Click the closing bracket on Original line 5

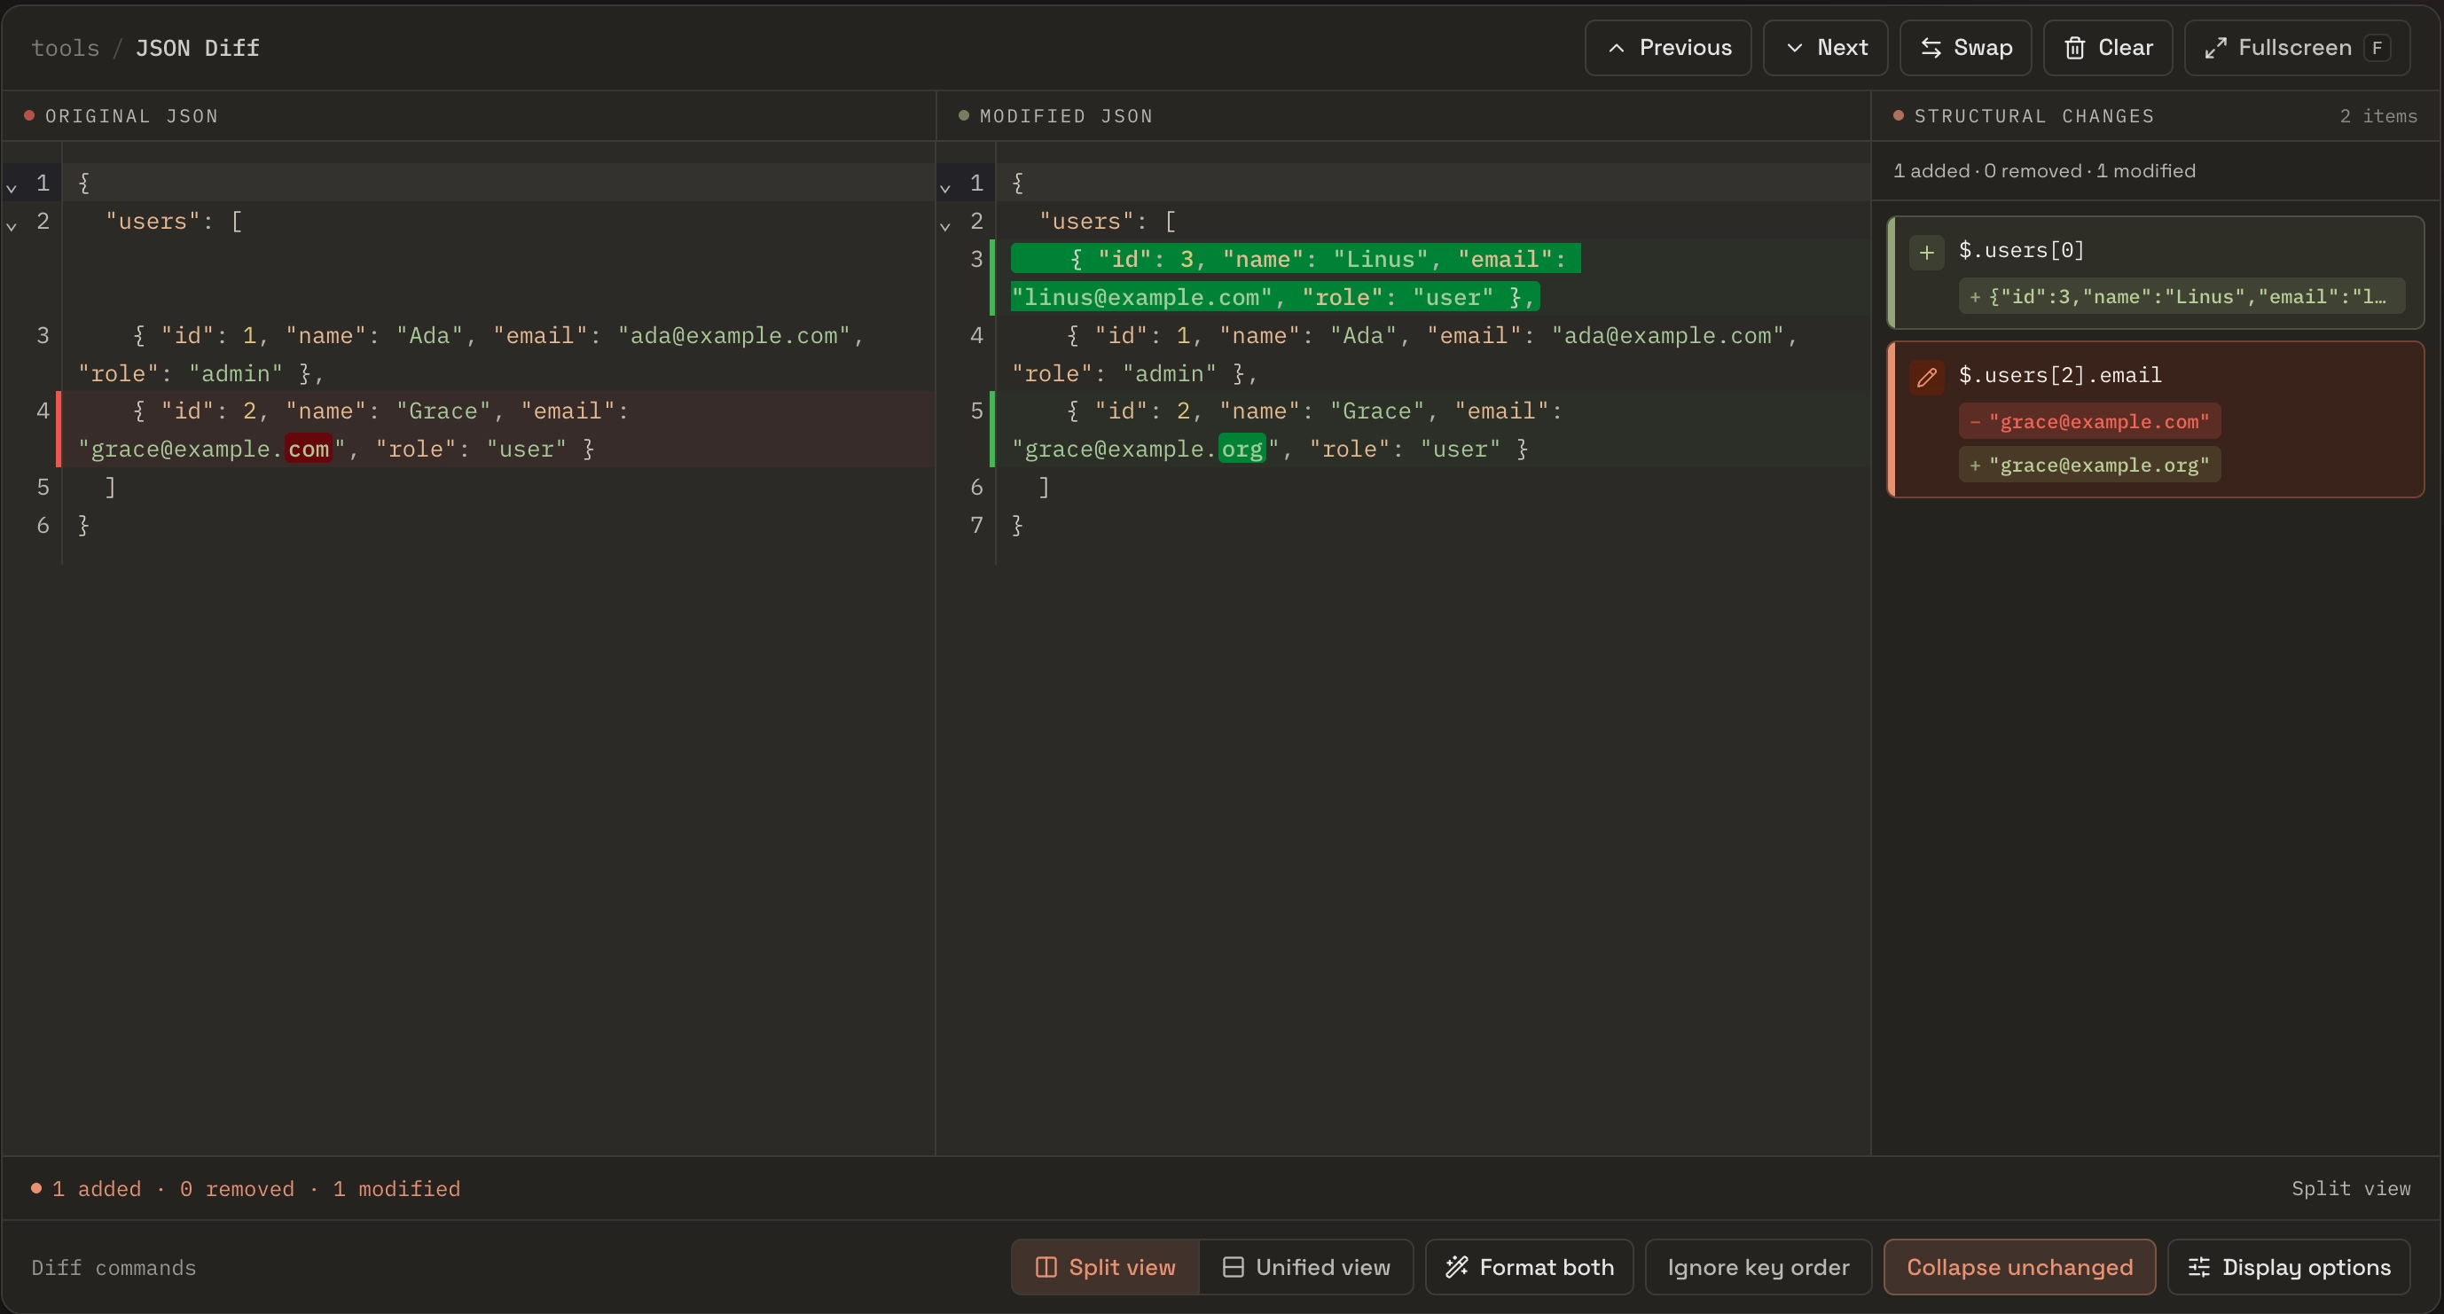[x=110, y=487]
